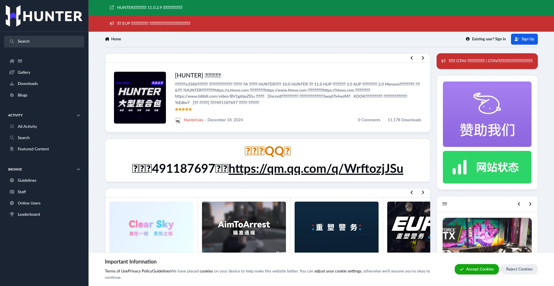554x286 pixels.
Task: Click the December 18, 2024 date
Action: pyautogui.click(x=225, y=120)
